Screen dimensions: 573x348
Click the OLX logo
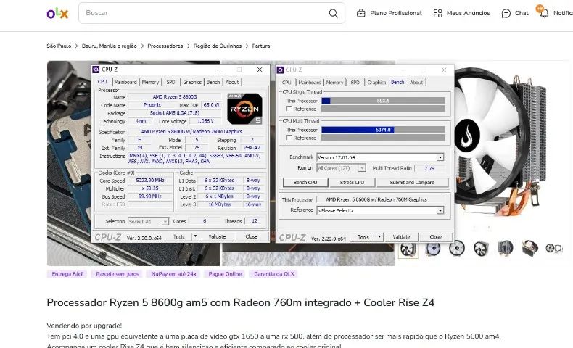click(x=57, y=14)
